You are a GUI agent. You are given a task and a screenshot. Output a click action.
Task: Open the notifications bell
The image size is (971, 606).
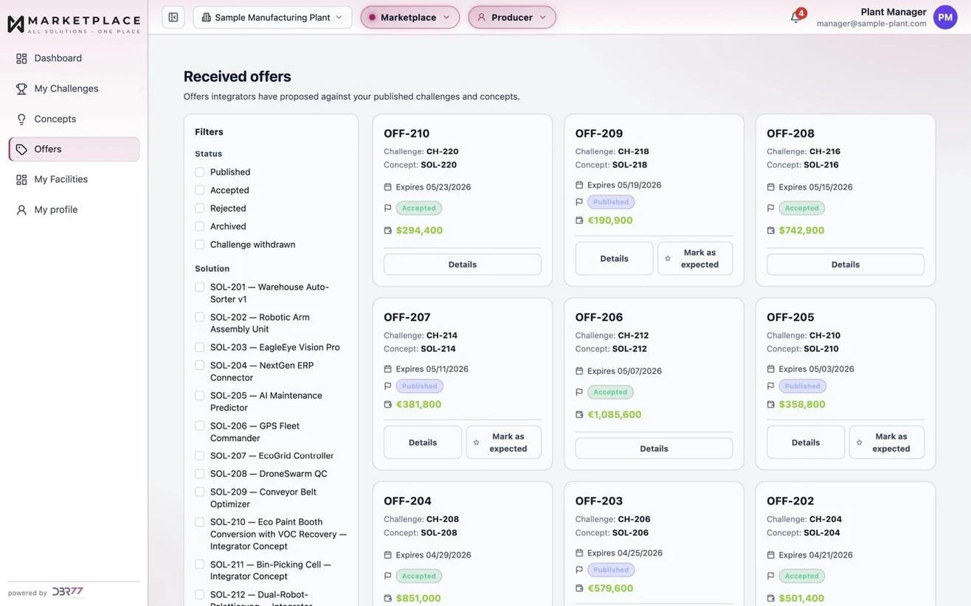795,17
